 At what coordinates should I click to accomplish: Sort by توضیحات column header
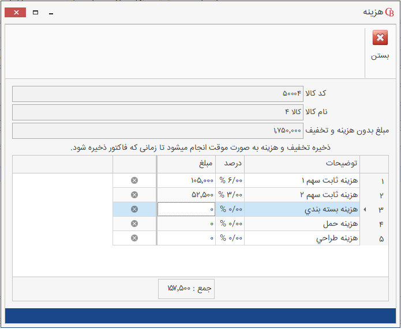pyautogui.click(x=302, y=164)
